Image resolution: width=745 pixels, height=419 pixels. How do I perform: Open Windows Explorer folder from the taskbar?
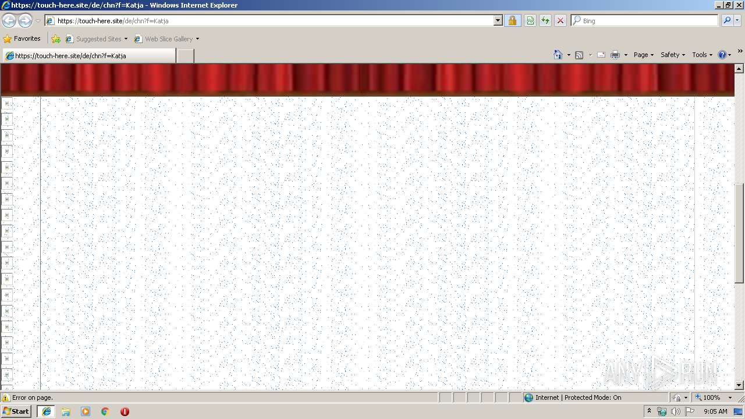[66, 411]
